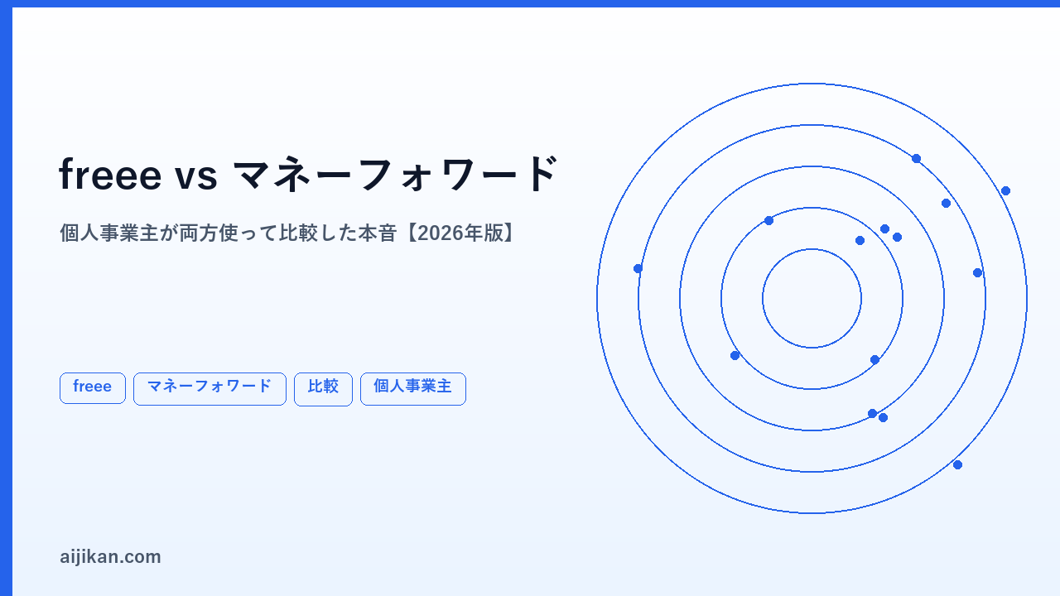Click the word freee in the headline
The height and width of the screenshot is (596, 1060).
coord(110,175)
